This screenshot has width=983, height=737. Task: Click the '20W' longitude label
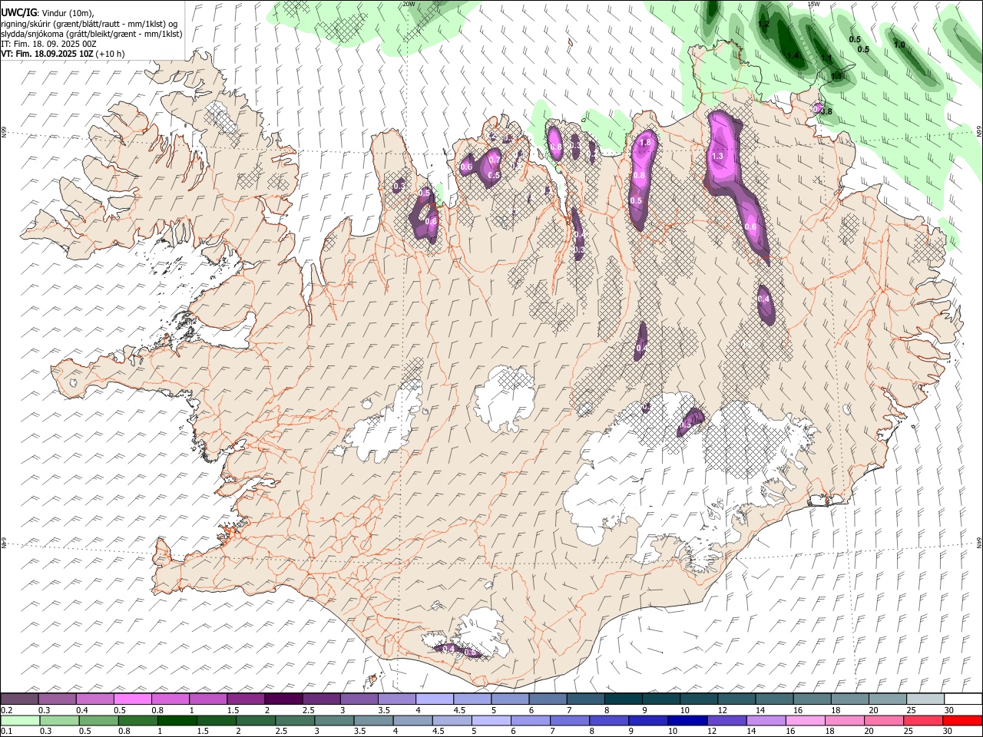409,4
